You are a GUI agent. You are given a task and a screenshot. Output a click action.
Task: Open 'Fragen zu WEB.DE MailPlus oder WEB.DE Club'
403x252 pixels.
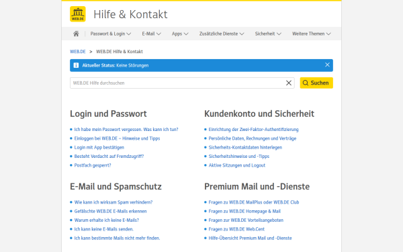[254, 202]
